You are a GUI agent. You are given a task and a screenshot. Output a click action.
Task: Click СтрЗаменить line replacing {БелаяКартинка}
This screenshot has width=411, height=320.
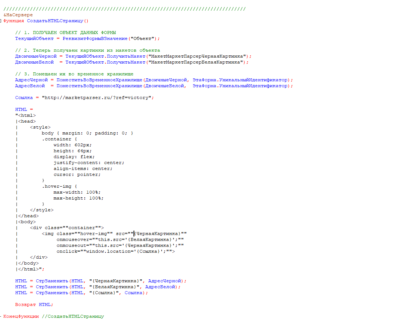[x=98, y=287]
